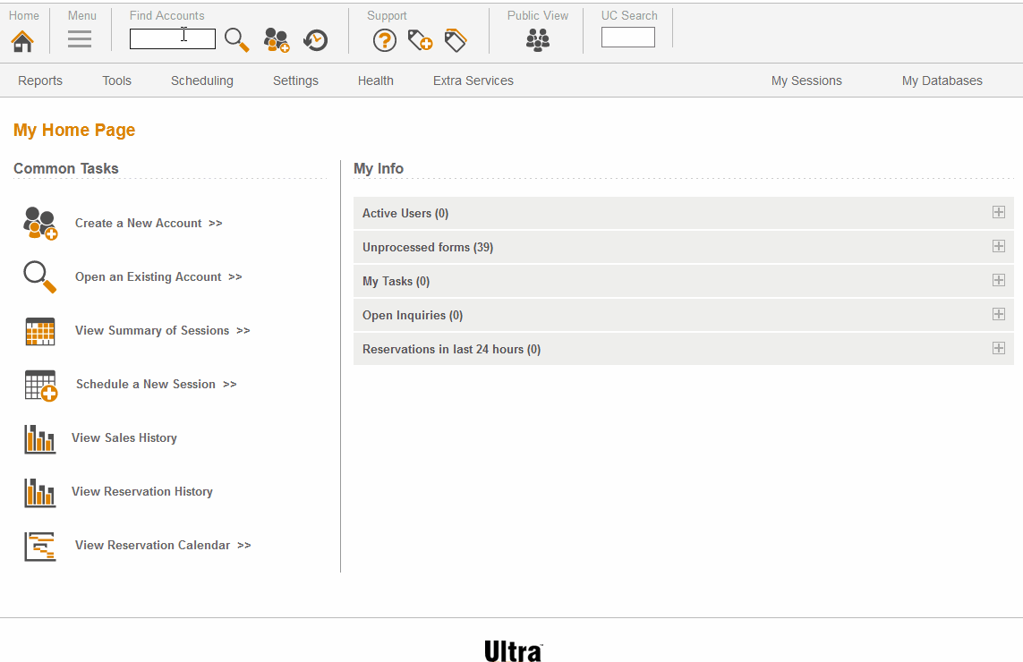Click the Ultra logo in footer
Image resolution: width=1023 pixels, height=662 pixels.
514,651
